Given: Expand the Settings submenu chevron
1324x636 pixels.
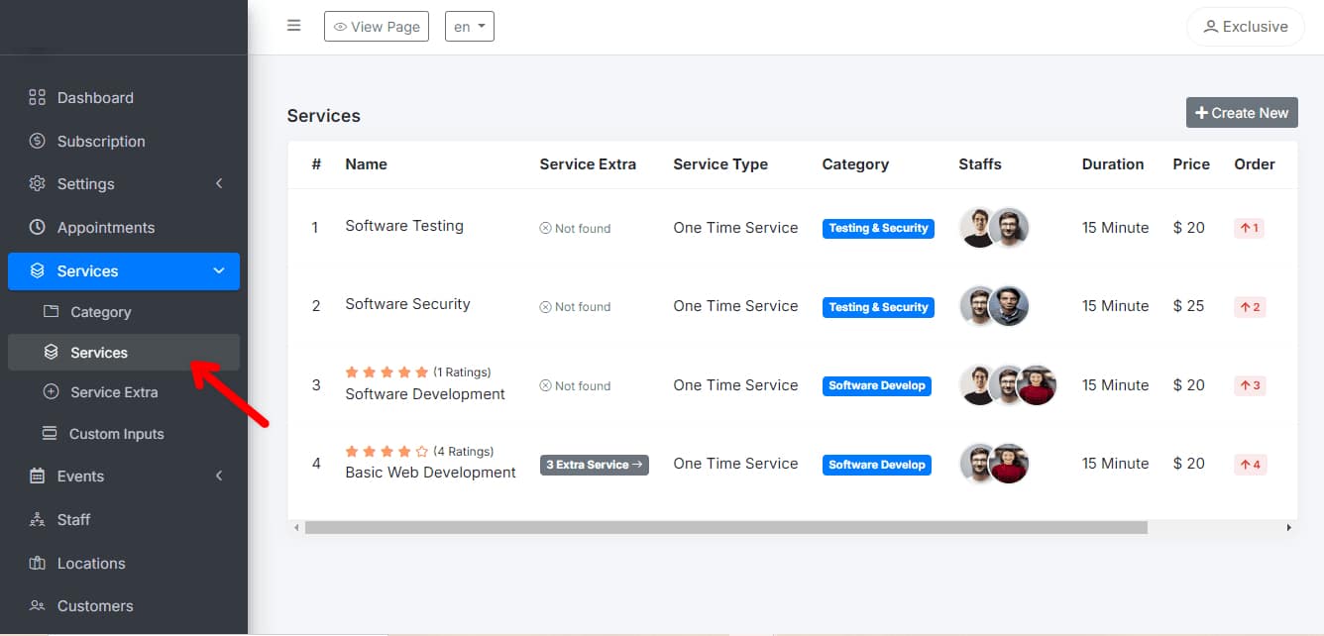Looking at the screenshot, I should click(x=219, y=184).
